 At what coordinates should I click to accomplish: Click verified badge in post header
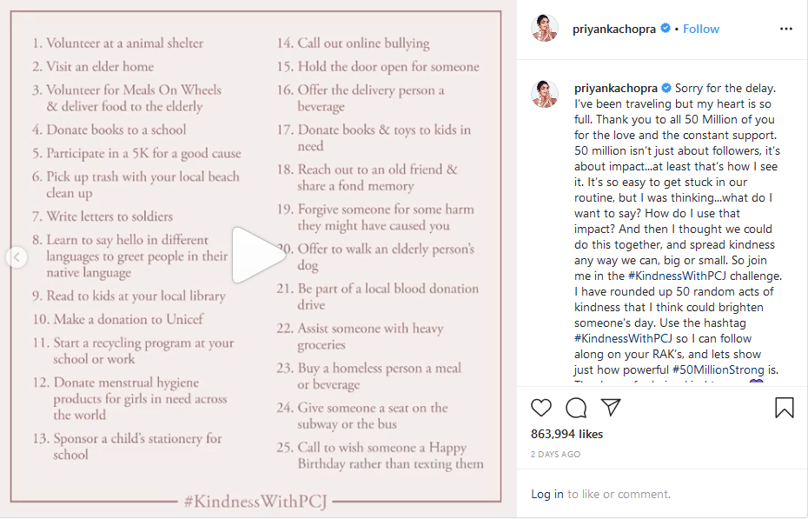(666, 29)
